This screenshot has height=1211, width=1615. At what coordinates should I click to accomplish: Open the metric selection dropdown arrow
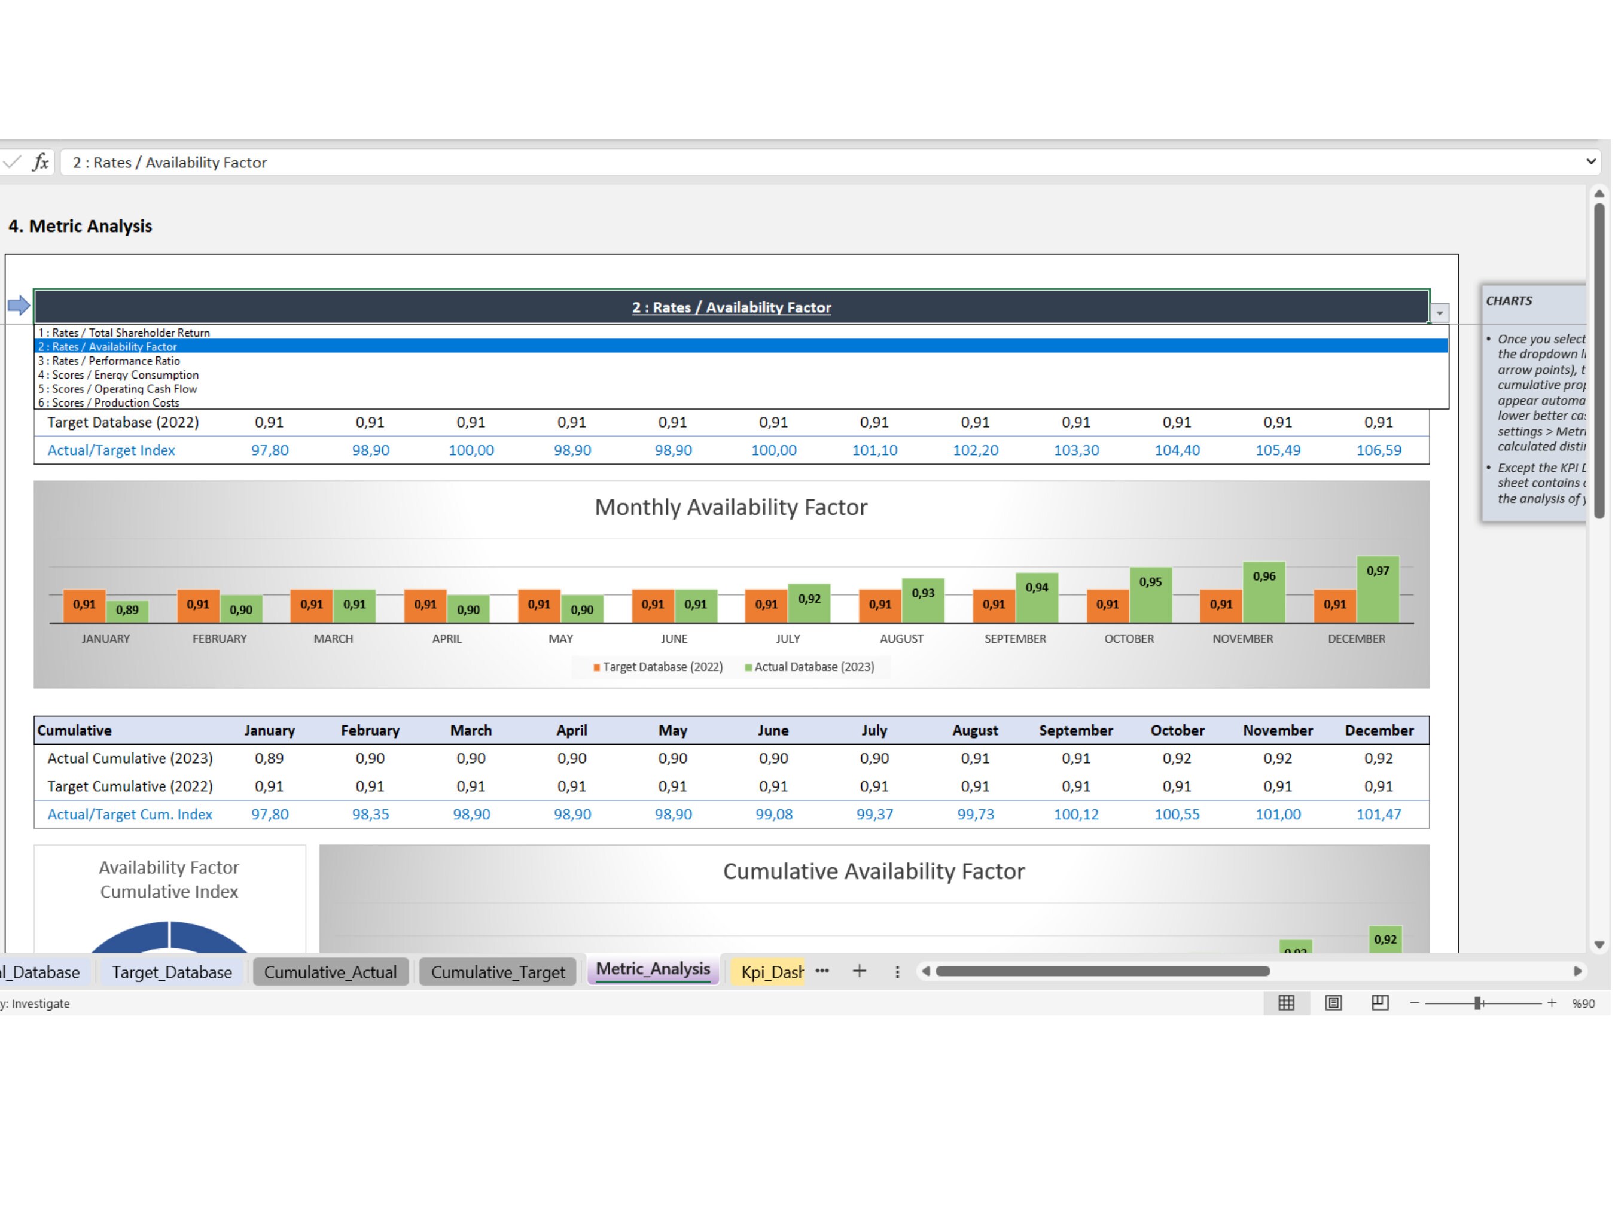coord(1439,312)
